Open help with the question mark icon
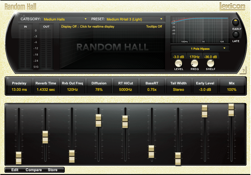The height and width of the screenshot is (175, 251). 243,70
